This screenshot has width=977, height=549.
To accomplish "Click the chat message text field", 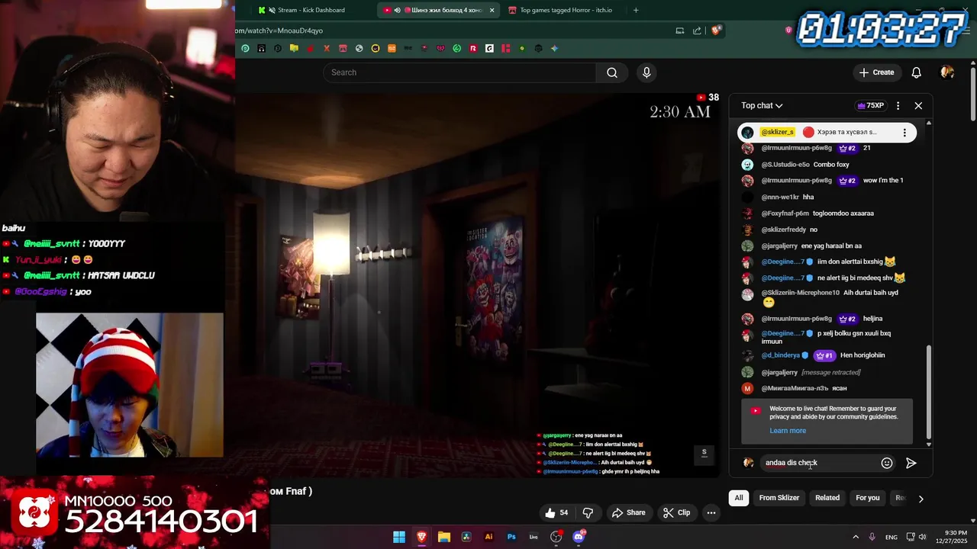I will pyautogui.click(x=820, y=463).
